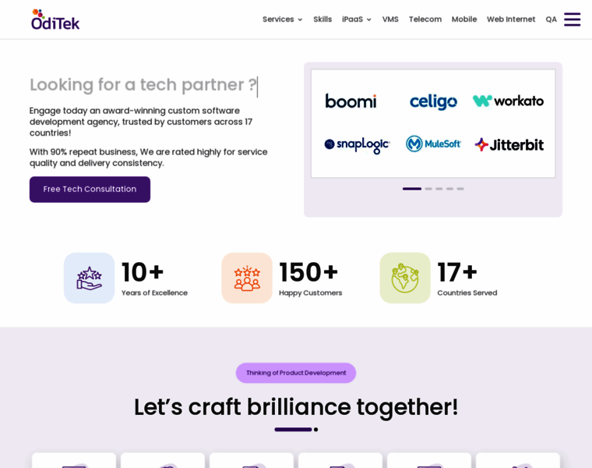Select the second carousel slide indicator

click(x=428, y=189)
